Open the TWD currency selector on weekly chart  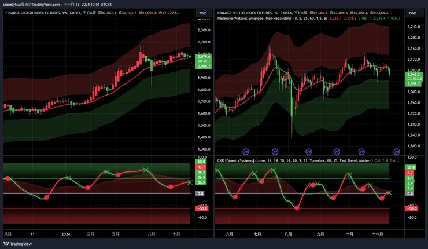point(204,13)
